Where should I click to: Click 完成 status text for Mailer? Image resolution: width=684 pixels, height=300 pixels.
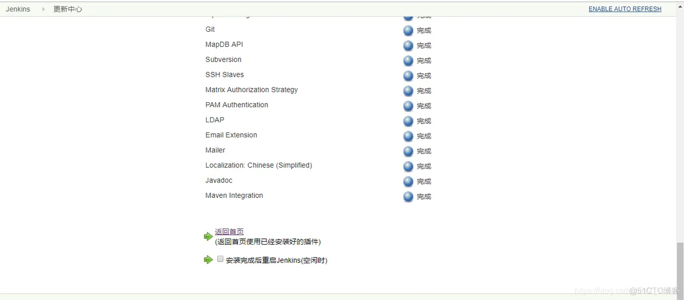pos(424,151)
